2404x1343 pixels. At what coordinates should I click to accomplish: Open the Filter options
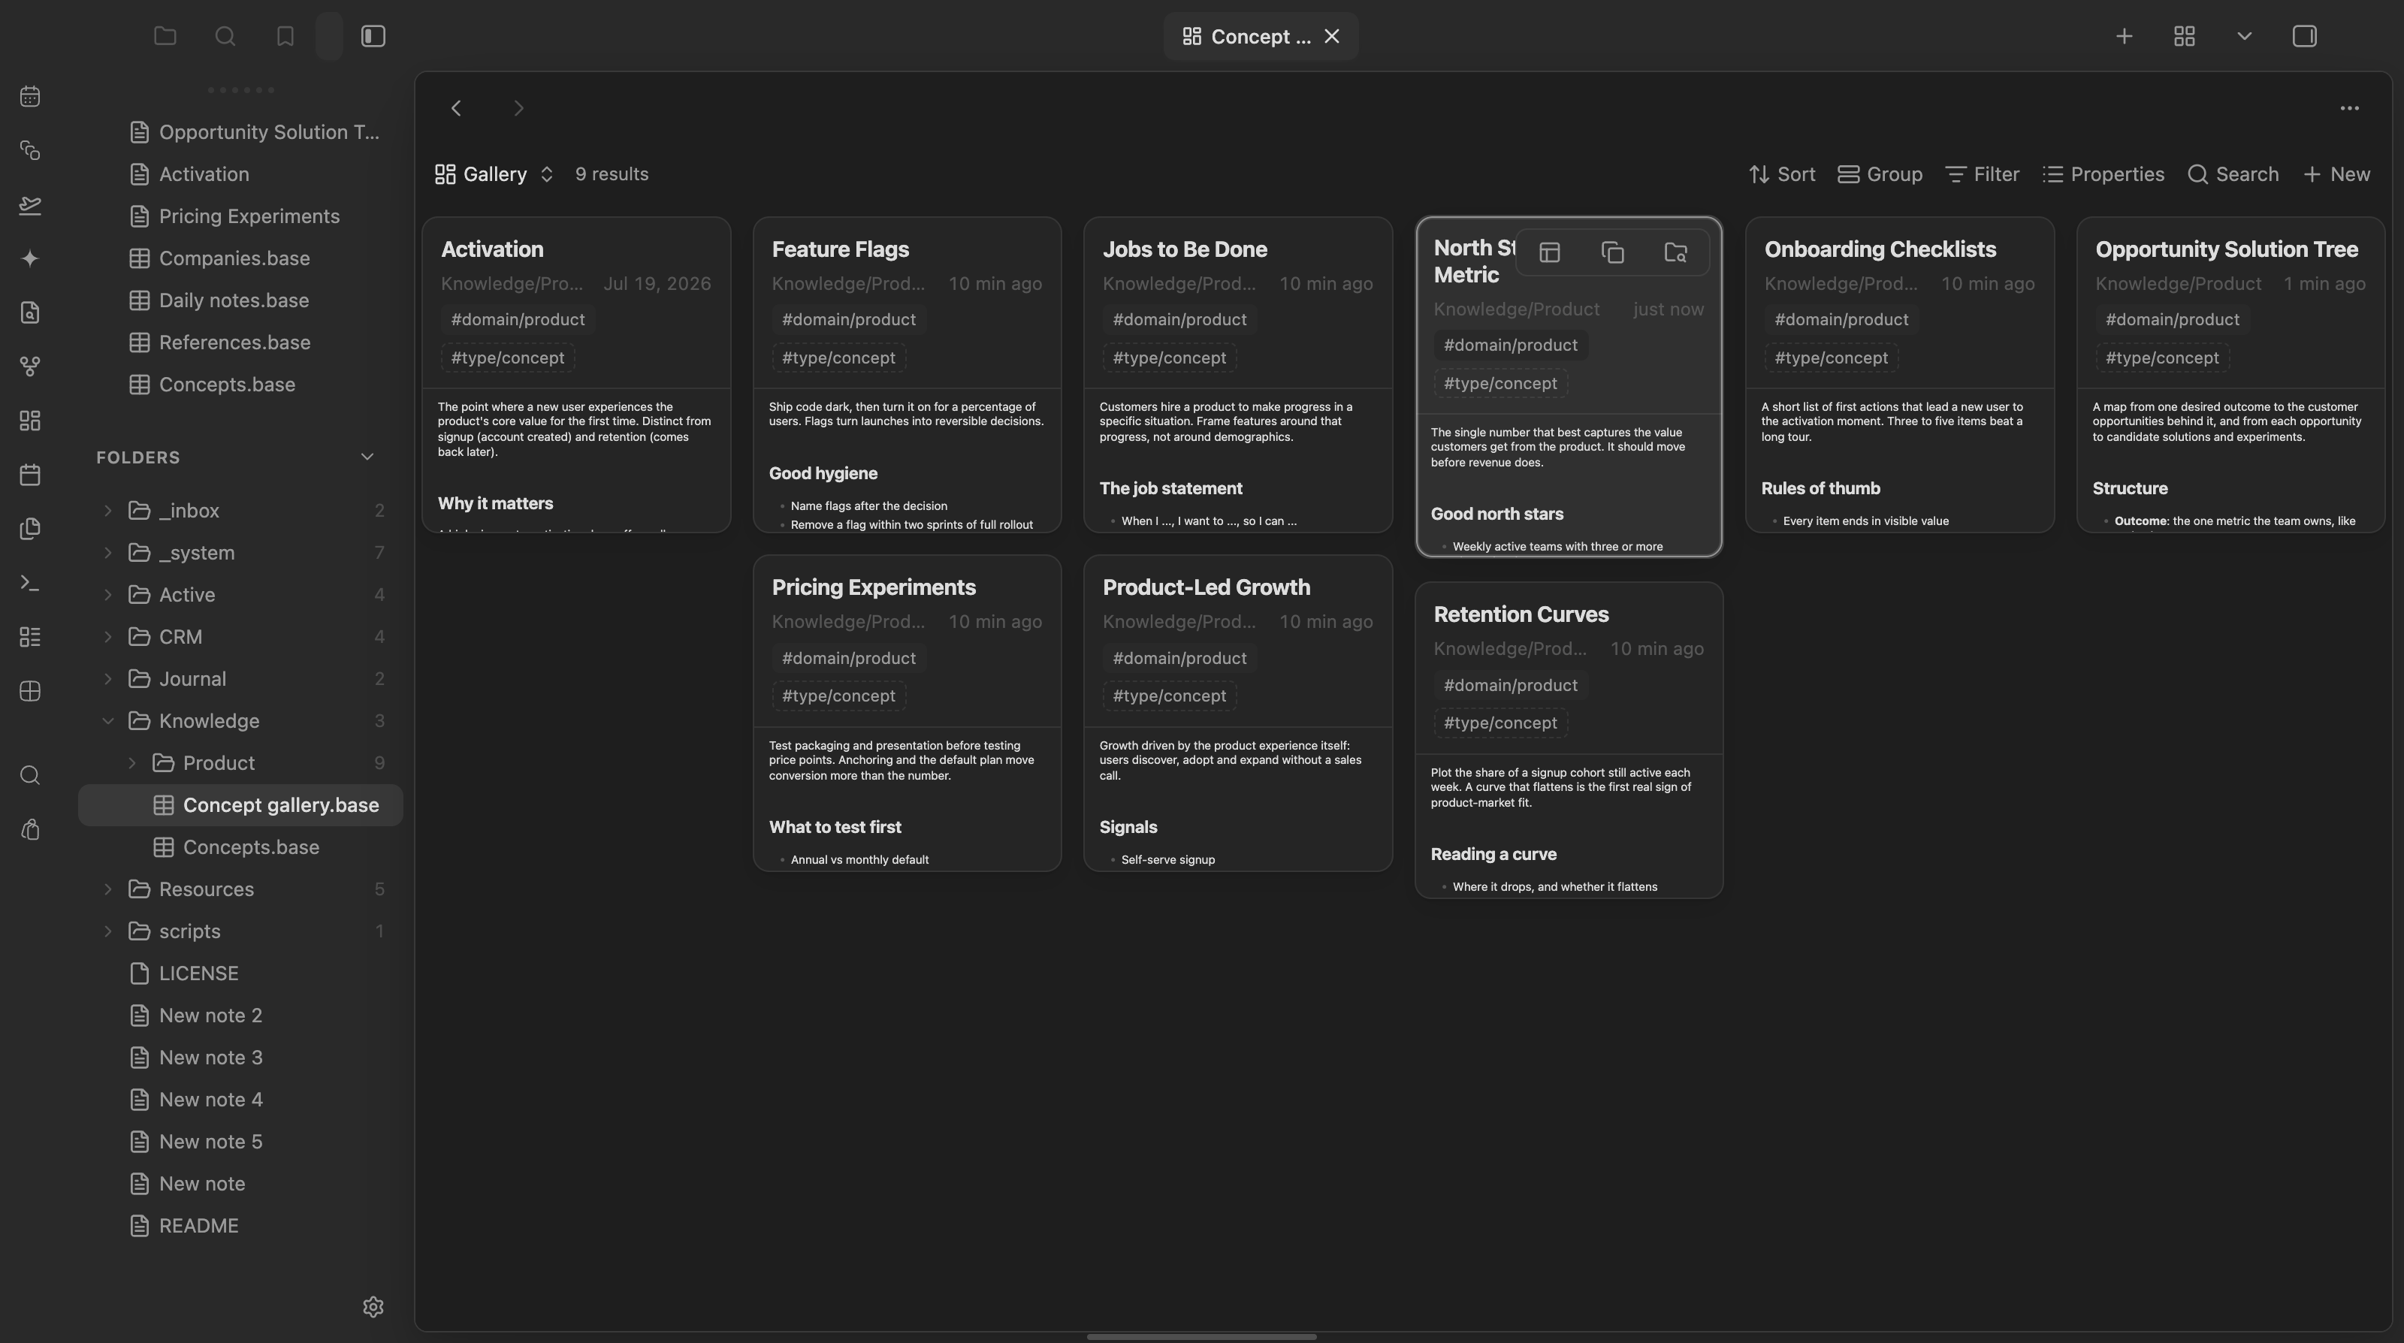1983,174
